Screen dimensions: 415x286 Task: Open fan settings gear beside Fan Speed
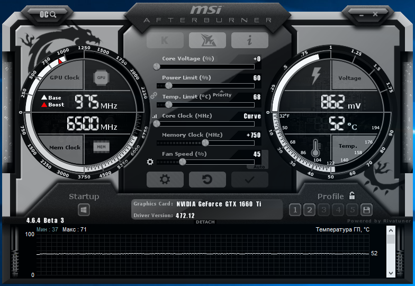(150, 162)
